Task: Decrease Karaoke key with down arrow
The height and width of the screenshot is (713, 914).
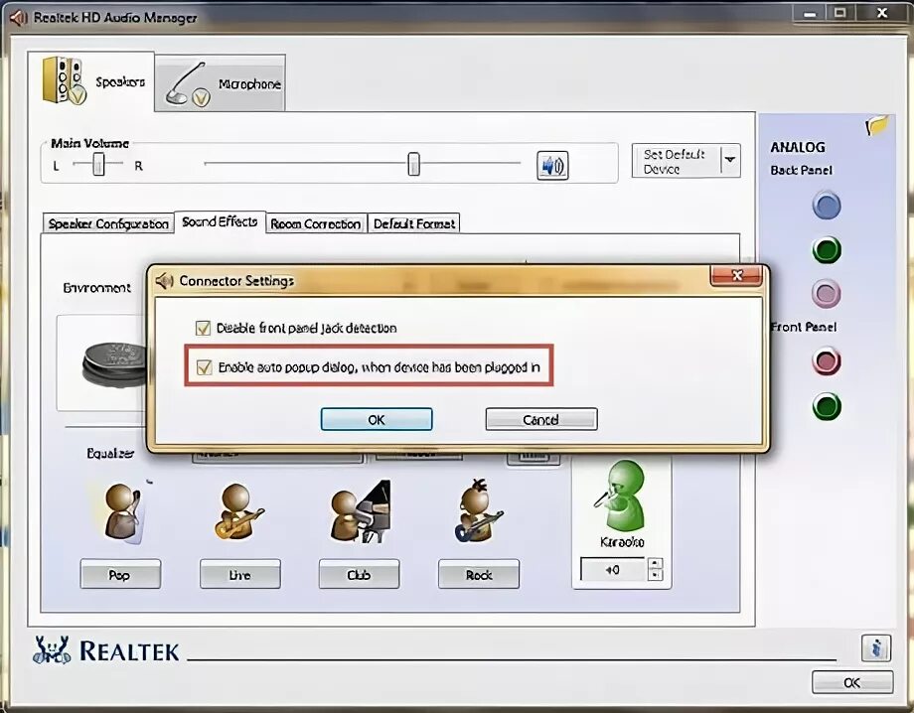Action: [655, 575]
